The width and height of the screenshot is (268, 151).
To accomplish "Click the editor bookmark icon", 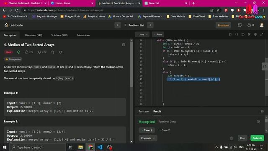I will 230,34.
